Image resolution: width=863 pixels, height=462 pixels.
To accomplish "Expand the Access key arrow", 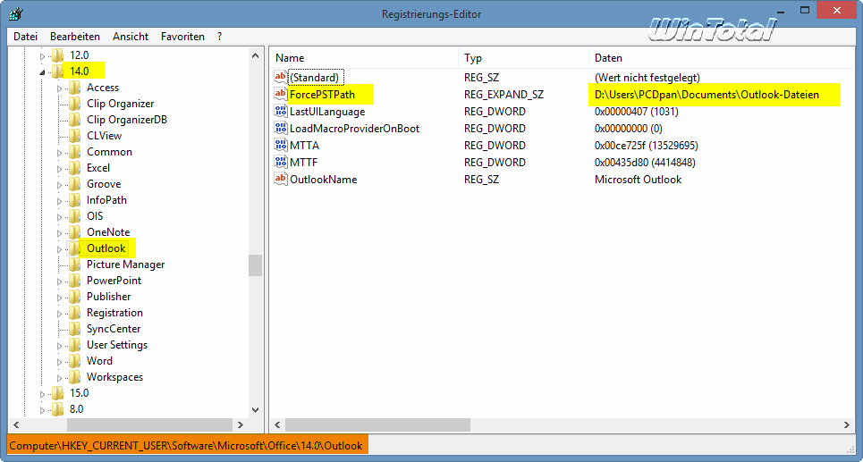I will point(59,88).
